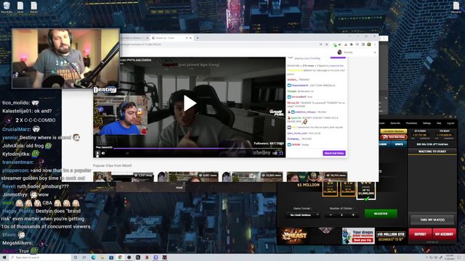
Task: Click the TAKE MY SEAT(S) button
Action: [432, 220]
